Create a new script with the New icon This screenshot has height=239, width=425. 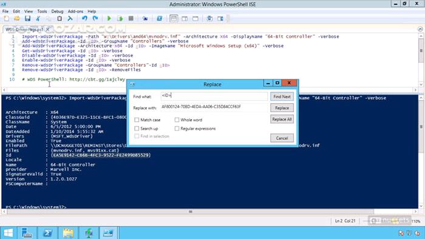pyautogui.click(x=6, y=18)
